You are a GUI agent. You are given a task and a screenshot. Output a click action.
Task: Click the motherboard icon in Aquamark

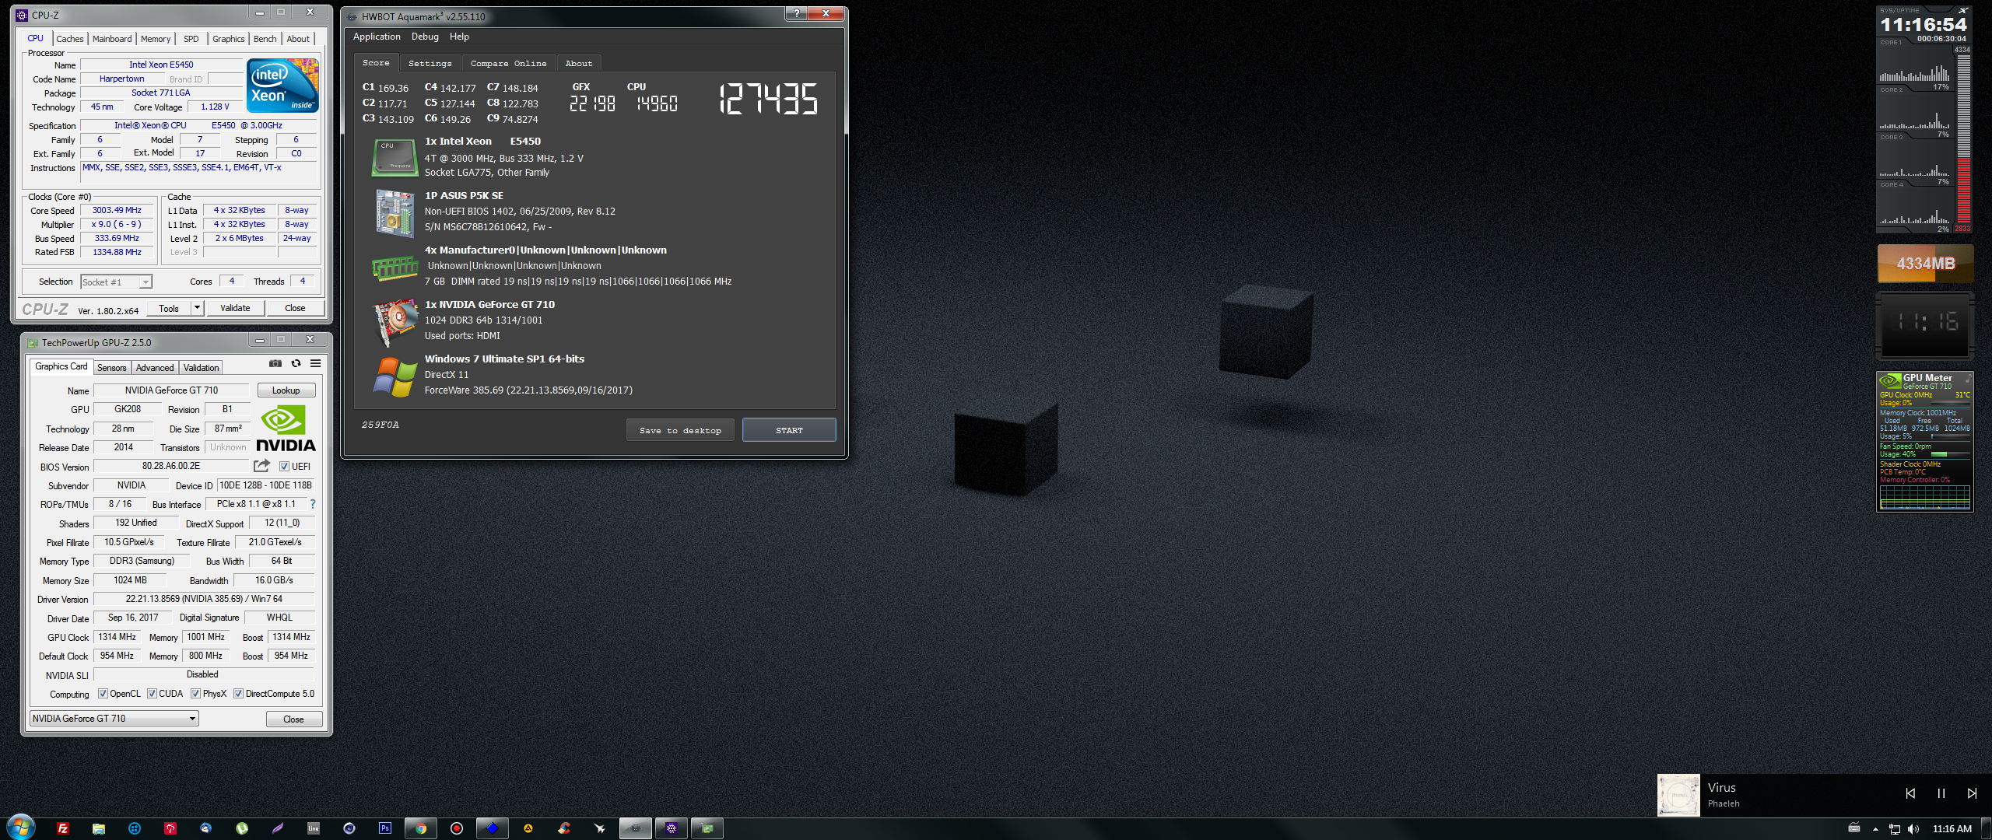(395, 212)
